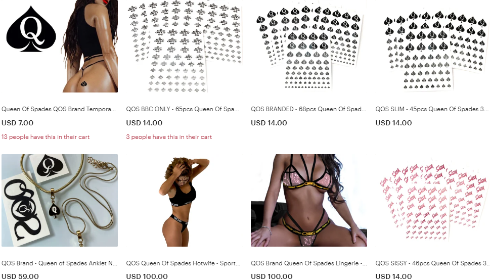Click the 'QOS BBC ONLY - 65pcs' listing title
This screenshot has height=280, width=490.
pyautogui.click(x=183, y=109)
